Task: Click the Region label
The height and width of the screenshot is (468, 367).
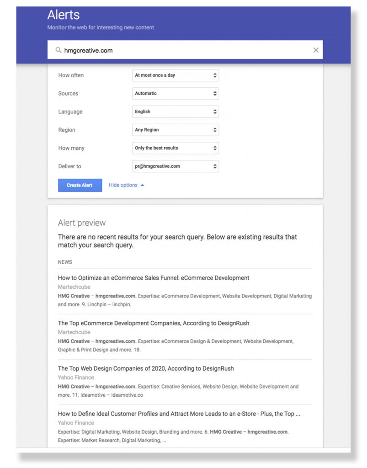Action: (x=67, y=130)
